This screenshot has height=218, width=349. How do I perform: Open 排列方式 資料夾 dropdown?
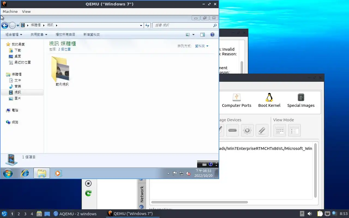[202, 46]
